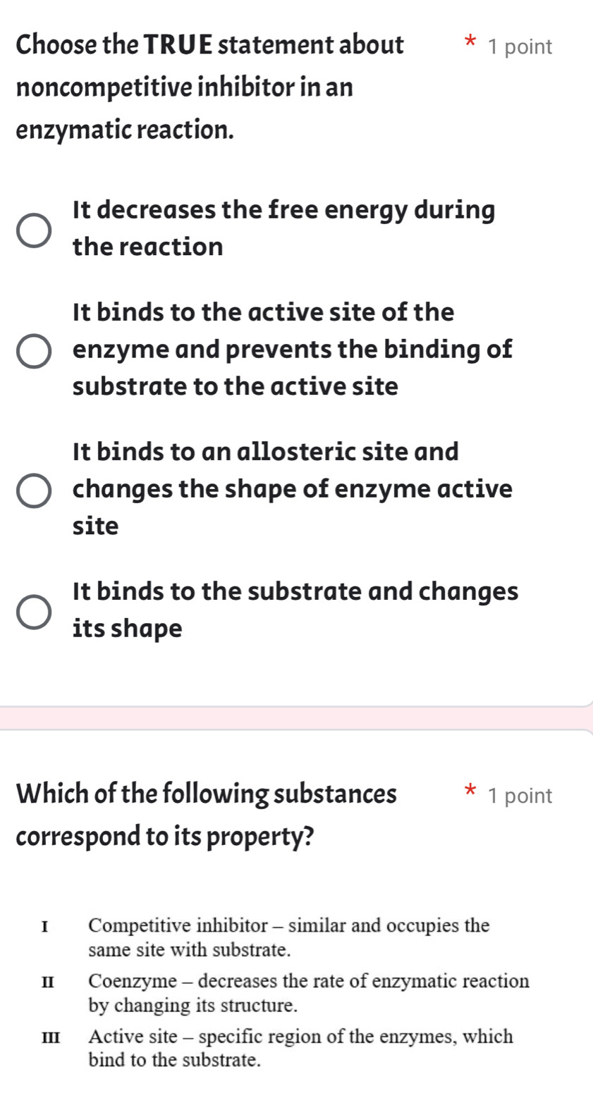Select statement III about active site
The width and height of the screenshot is (593, 1103).
pos(299,1047)
